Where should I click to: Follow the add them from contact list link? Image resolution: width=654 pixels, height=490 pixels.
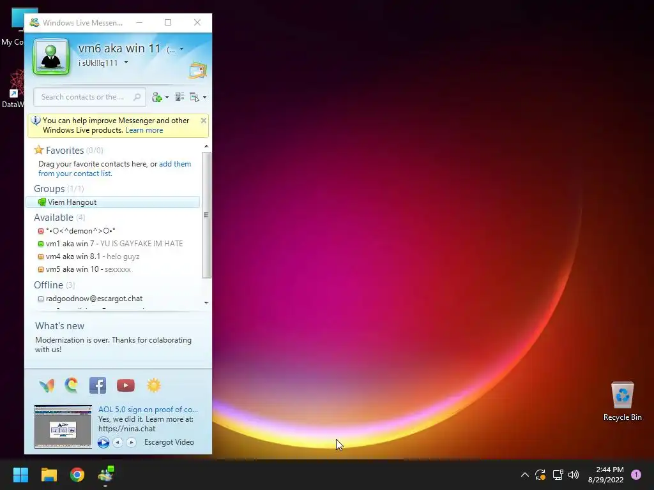pyautogui.click(x=115, y=168)
